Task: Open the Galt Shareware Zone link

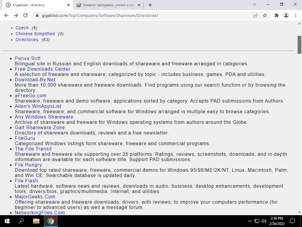Action: click(40, 127)
